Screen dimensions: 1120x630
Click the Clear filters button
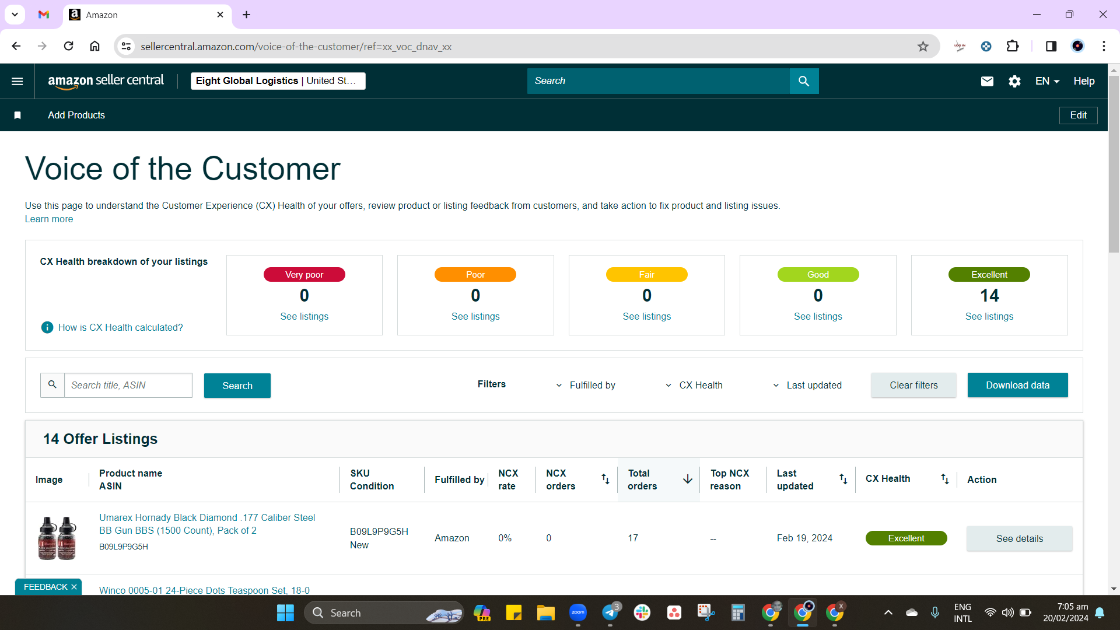coord(914,385)
